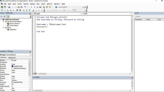Viewport: 164px width, 92px height.
Task: Click the BackColor swatch in properties
Action: click(13, 66)
